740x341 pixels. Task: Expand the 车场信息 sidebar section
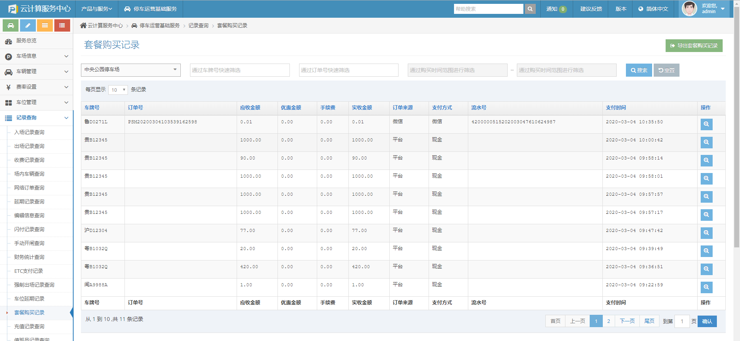click(37, 56)
